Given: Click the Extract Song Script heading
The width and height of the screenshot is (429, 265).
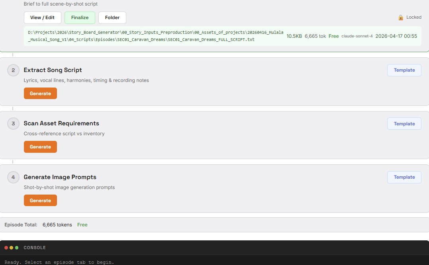Looking at the screenshot, I should [53, 70].
